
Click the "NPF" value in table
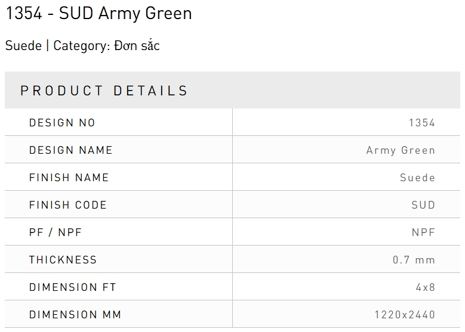[x=423, y=232]
